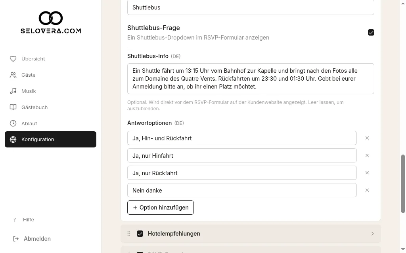Edit the 'Ja, Hin- und Rückfahrt' field
This screenshot has height=253, width=406.
(242, 138)
